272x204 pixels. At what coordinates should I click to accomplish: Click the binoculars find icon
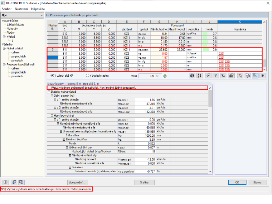point(231,76)
